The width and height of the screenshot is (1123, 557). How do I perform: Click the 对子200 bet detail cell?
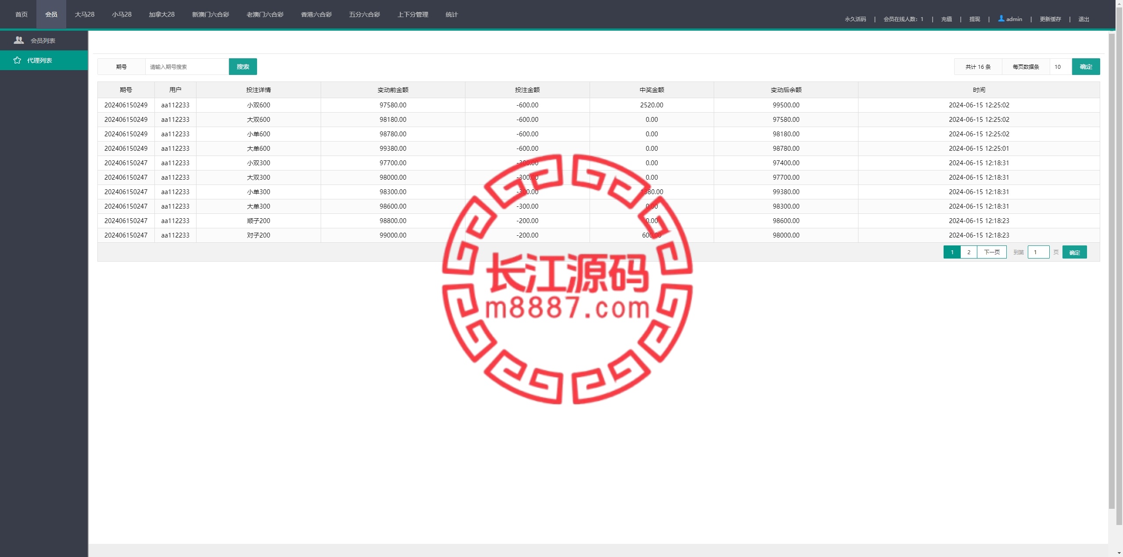258,235
